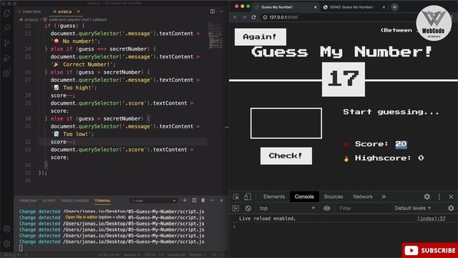The width and height of the screenshot is (458, 258).
Task: Switch to the Debug Console panel tab
Action: click(x=74, y=201)
